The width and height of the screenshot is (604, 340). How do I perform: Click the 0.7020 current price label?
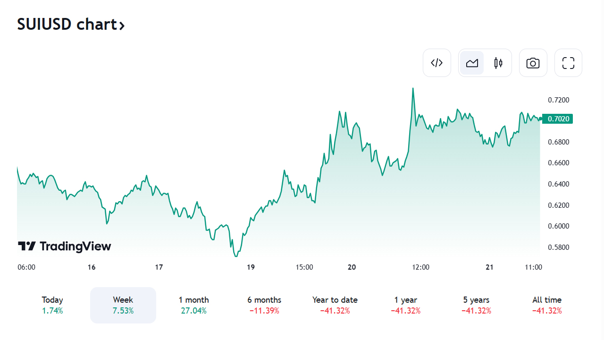coord(558,119)
